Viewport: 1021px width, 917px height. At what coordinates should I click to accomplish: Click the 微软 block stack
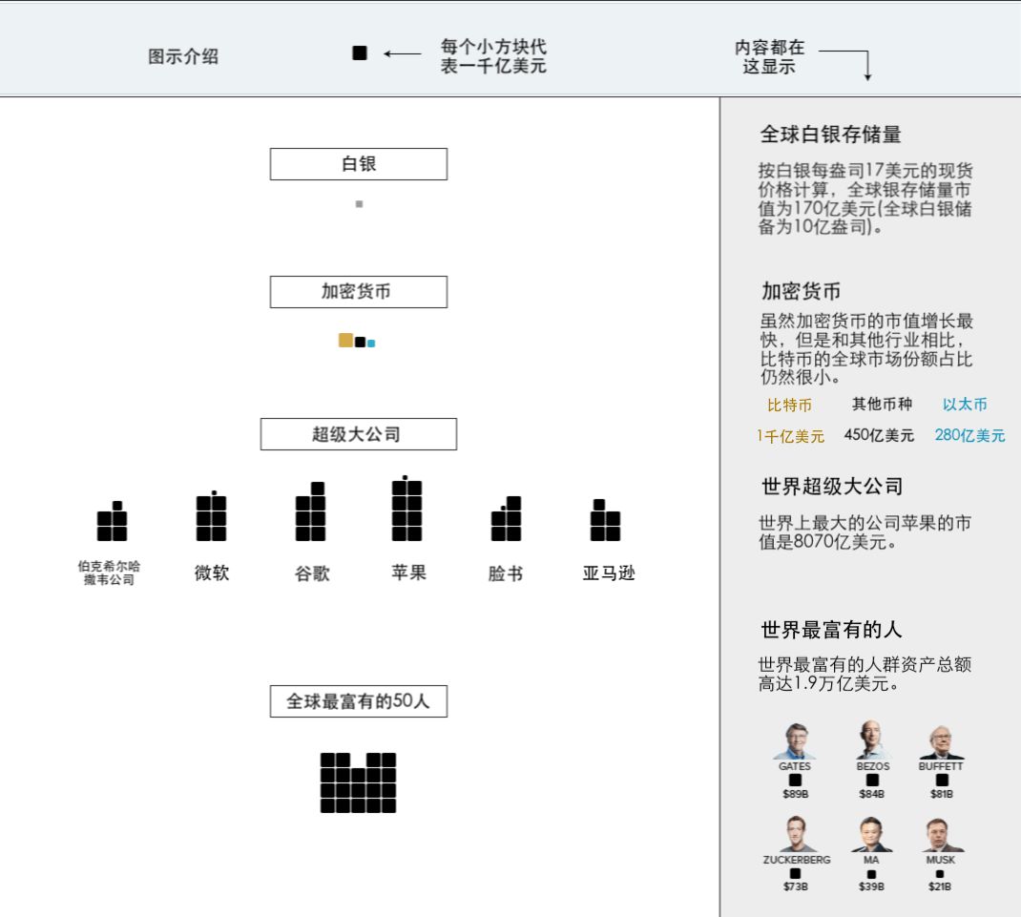click(x=211, y=516)
